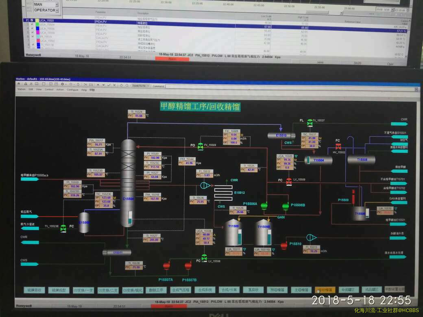This screenshot has width=423, height=317.
Task: Click the P15510 red pump icon
Action: [x=284, y=245]
